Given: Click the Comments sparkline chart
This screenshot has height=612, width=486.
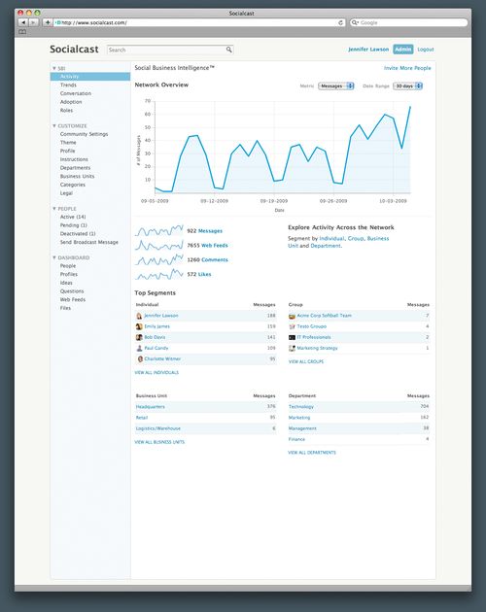Looking at the screenshot, I should (159, 259).
